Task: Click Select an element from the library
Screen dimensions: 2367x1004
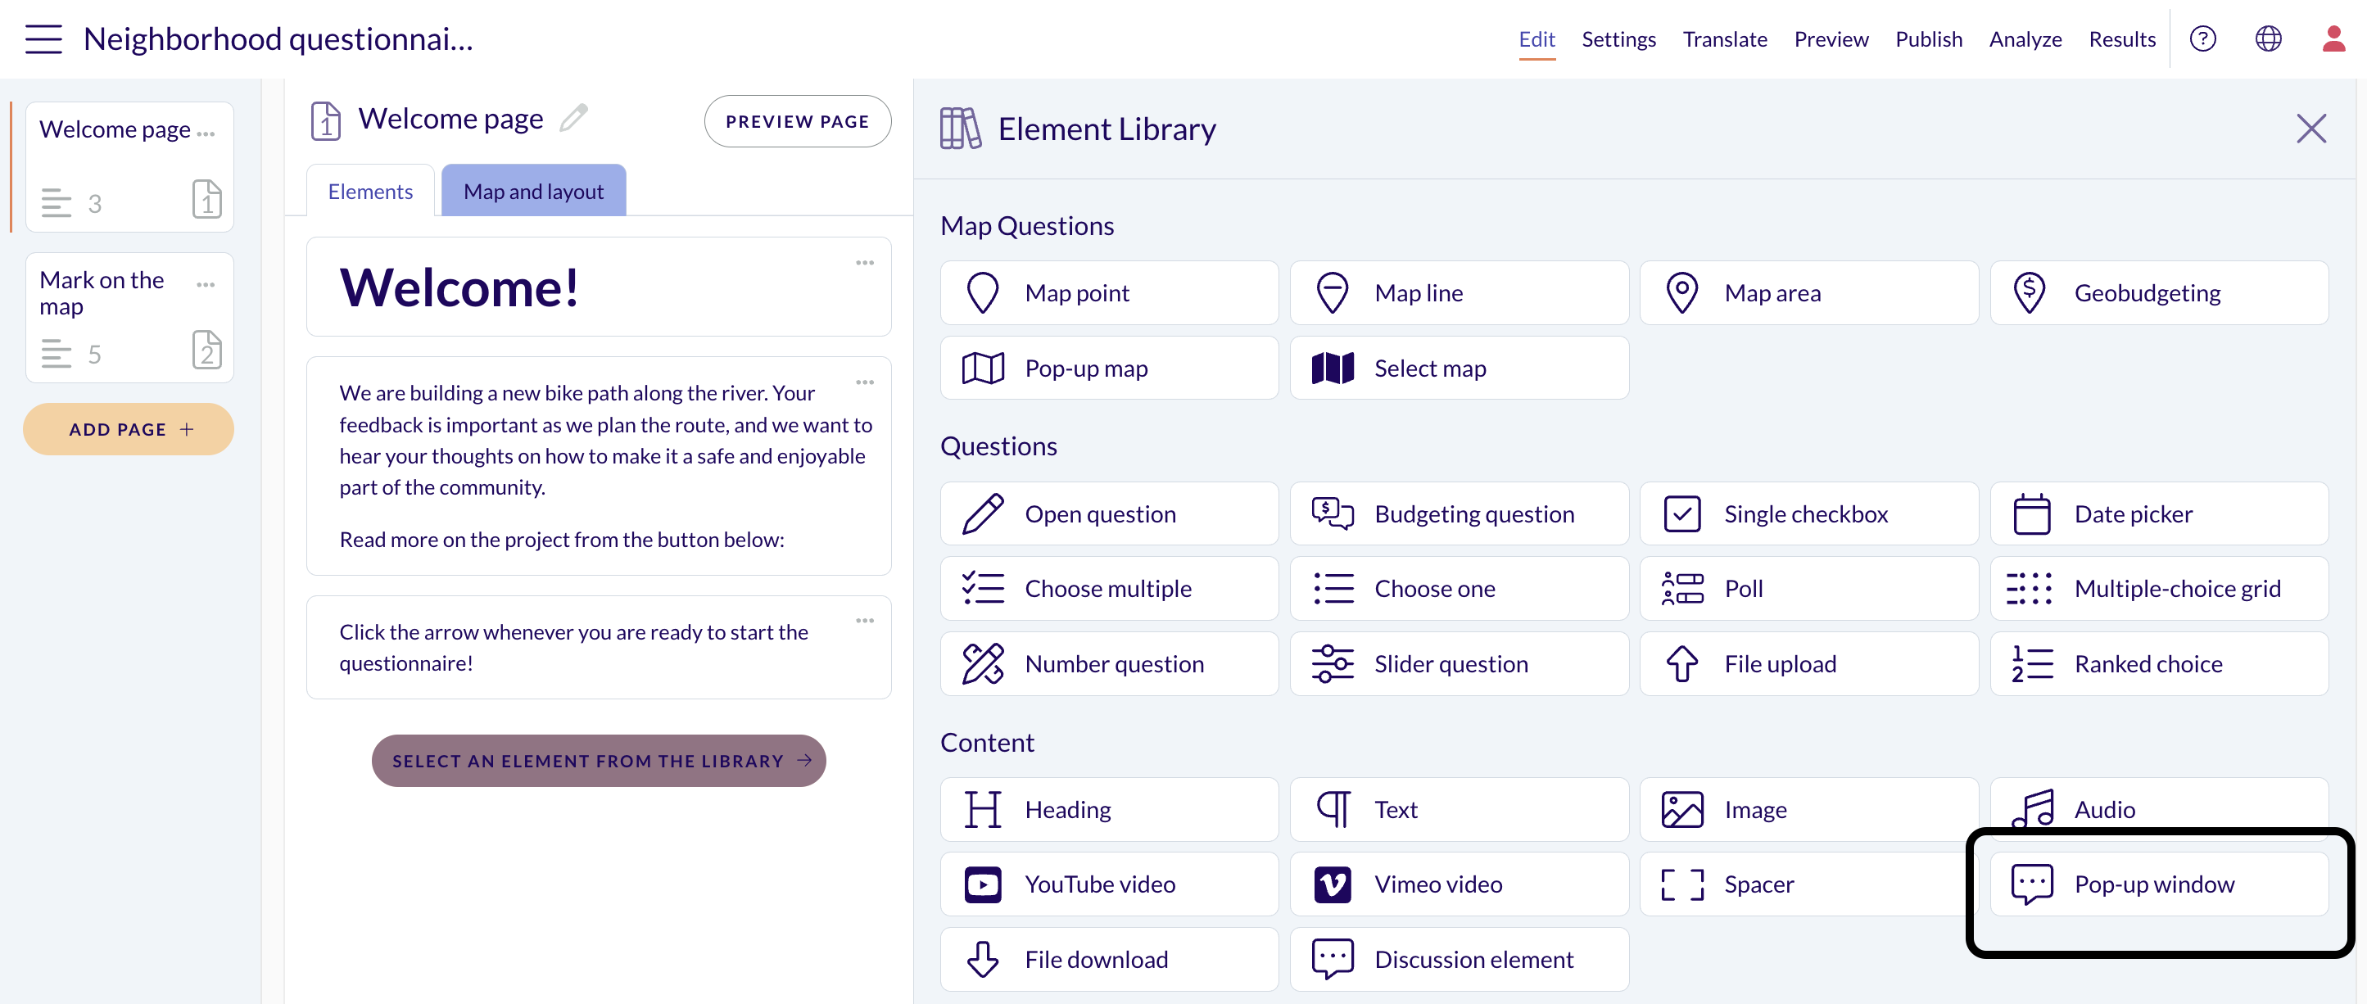Action: (x=598, y=762)
